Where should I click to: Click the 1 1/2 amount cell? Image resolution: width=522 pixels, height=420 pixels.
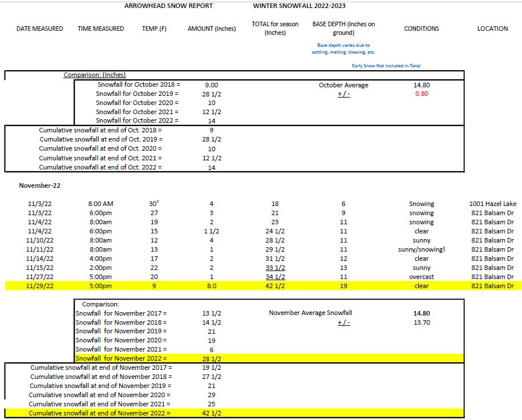click(212, 231)
